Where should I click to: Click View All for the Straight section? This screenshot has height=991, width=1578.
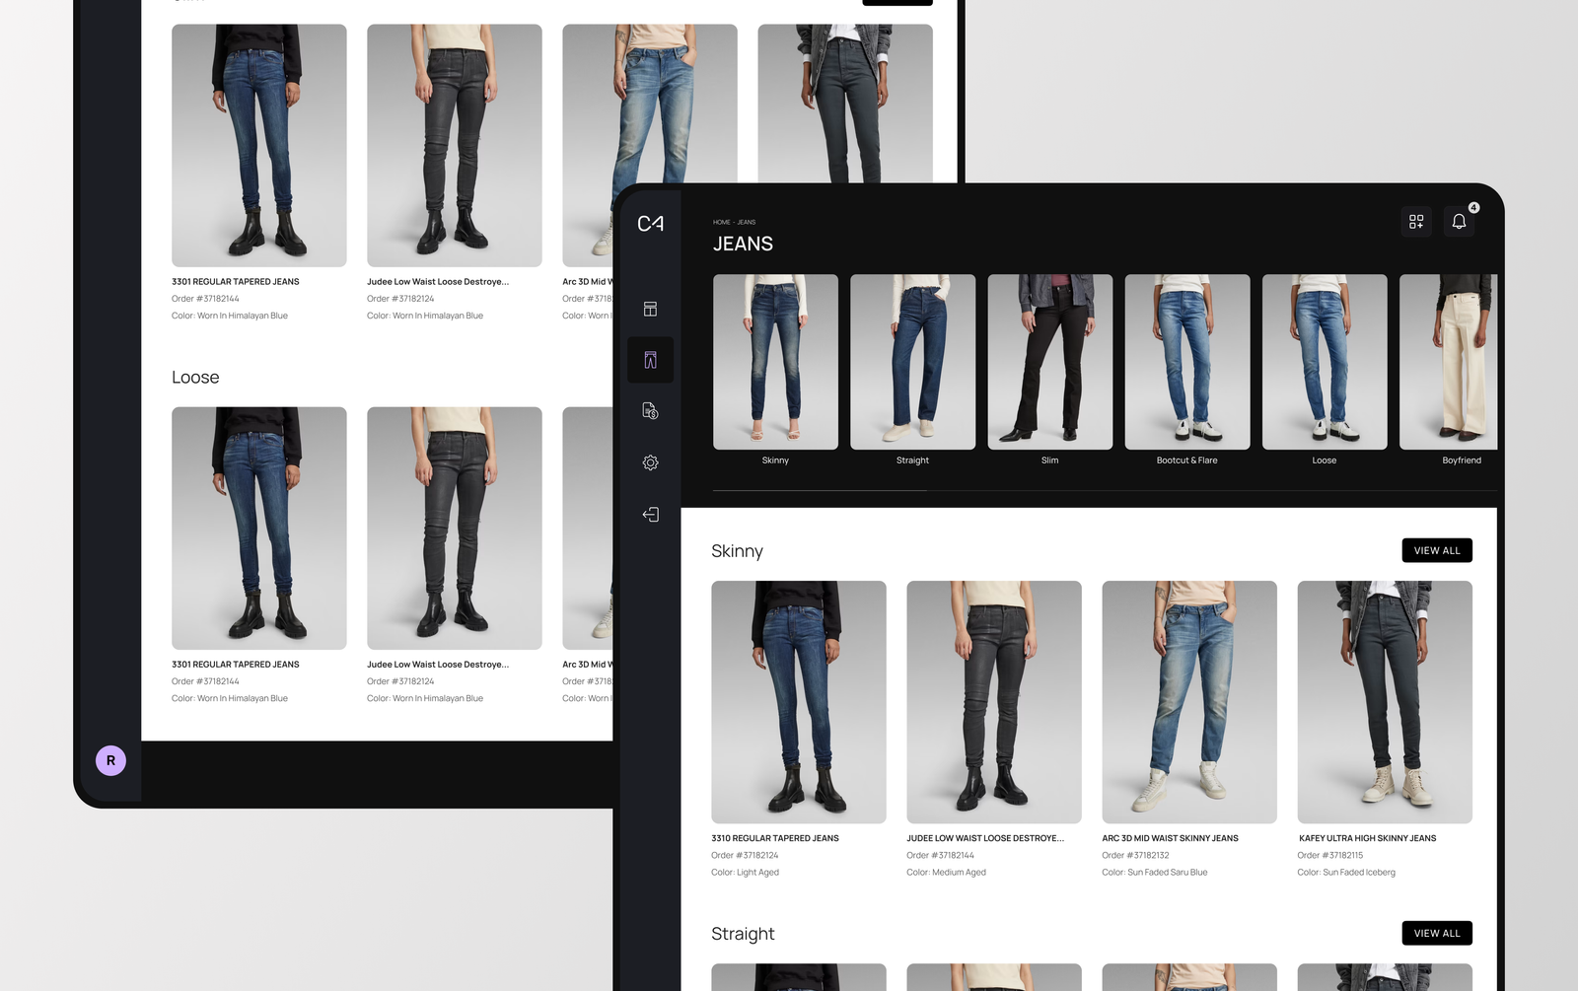tap(1436, 933)
